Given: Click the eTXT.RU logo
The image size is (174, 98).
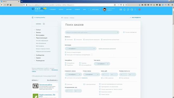Looking at the screenshot, I should [39, 9].
